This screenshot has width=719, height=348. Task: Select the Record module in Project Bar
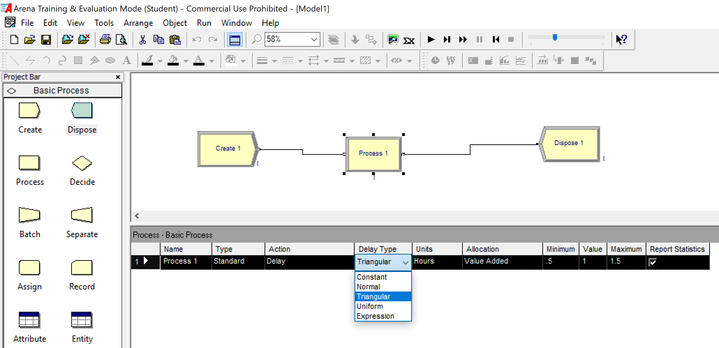coord(82,275)
